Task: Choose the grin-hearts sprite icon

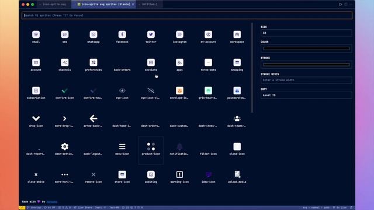Action: click(x=208, y=90)
